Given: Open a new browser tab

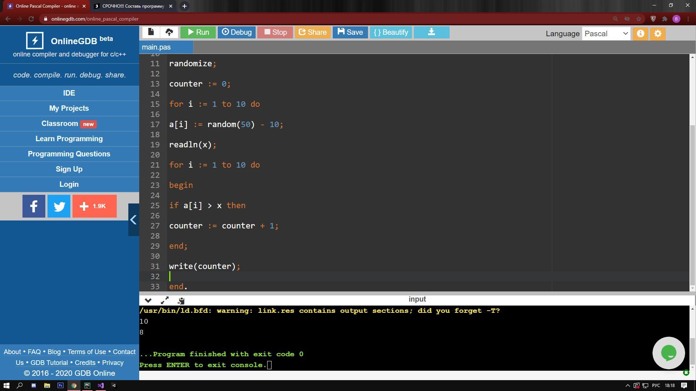Looking at the screenshot, I should tap(184, 6).
